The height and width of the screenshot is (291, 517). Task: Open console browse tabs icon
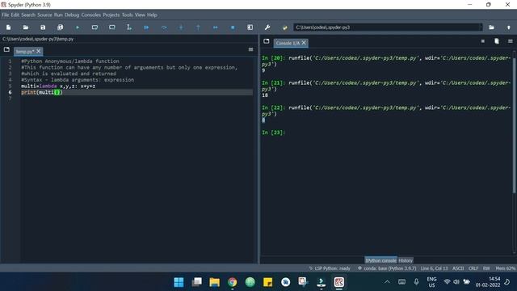click(x=267, y=41)
